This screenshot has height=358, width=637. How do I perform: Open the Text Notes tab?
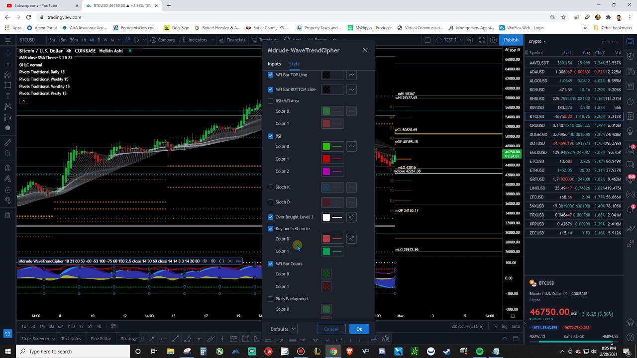(x=71, y=339)
